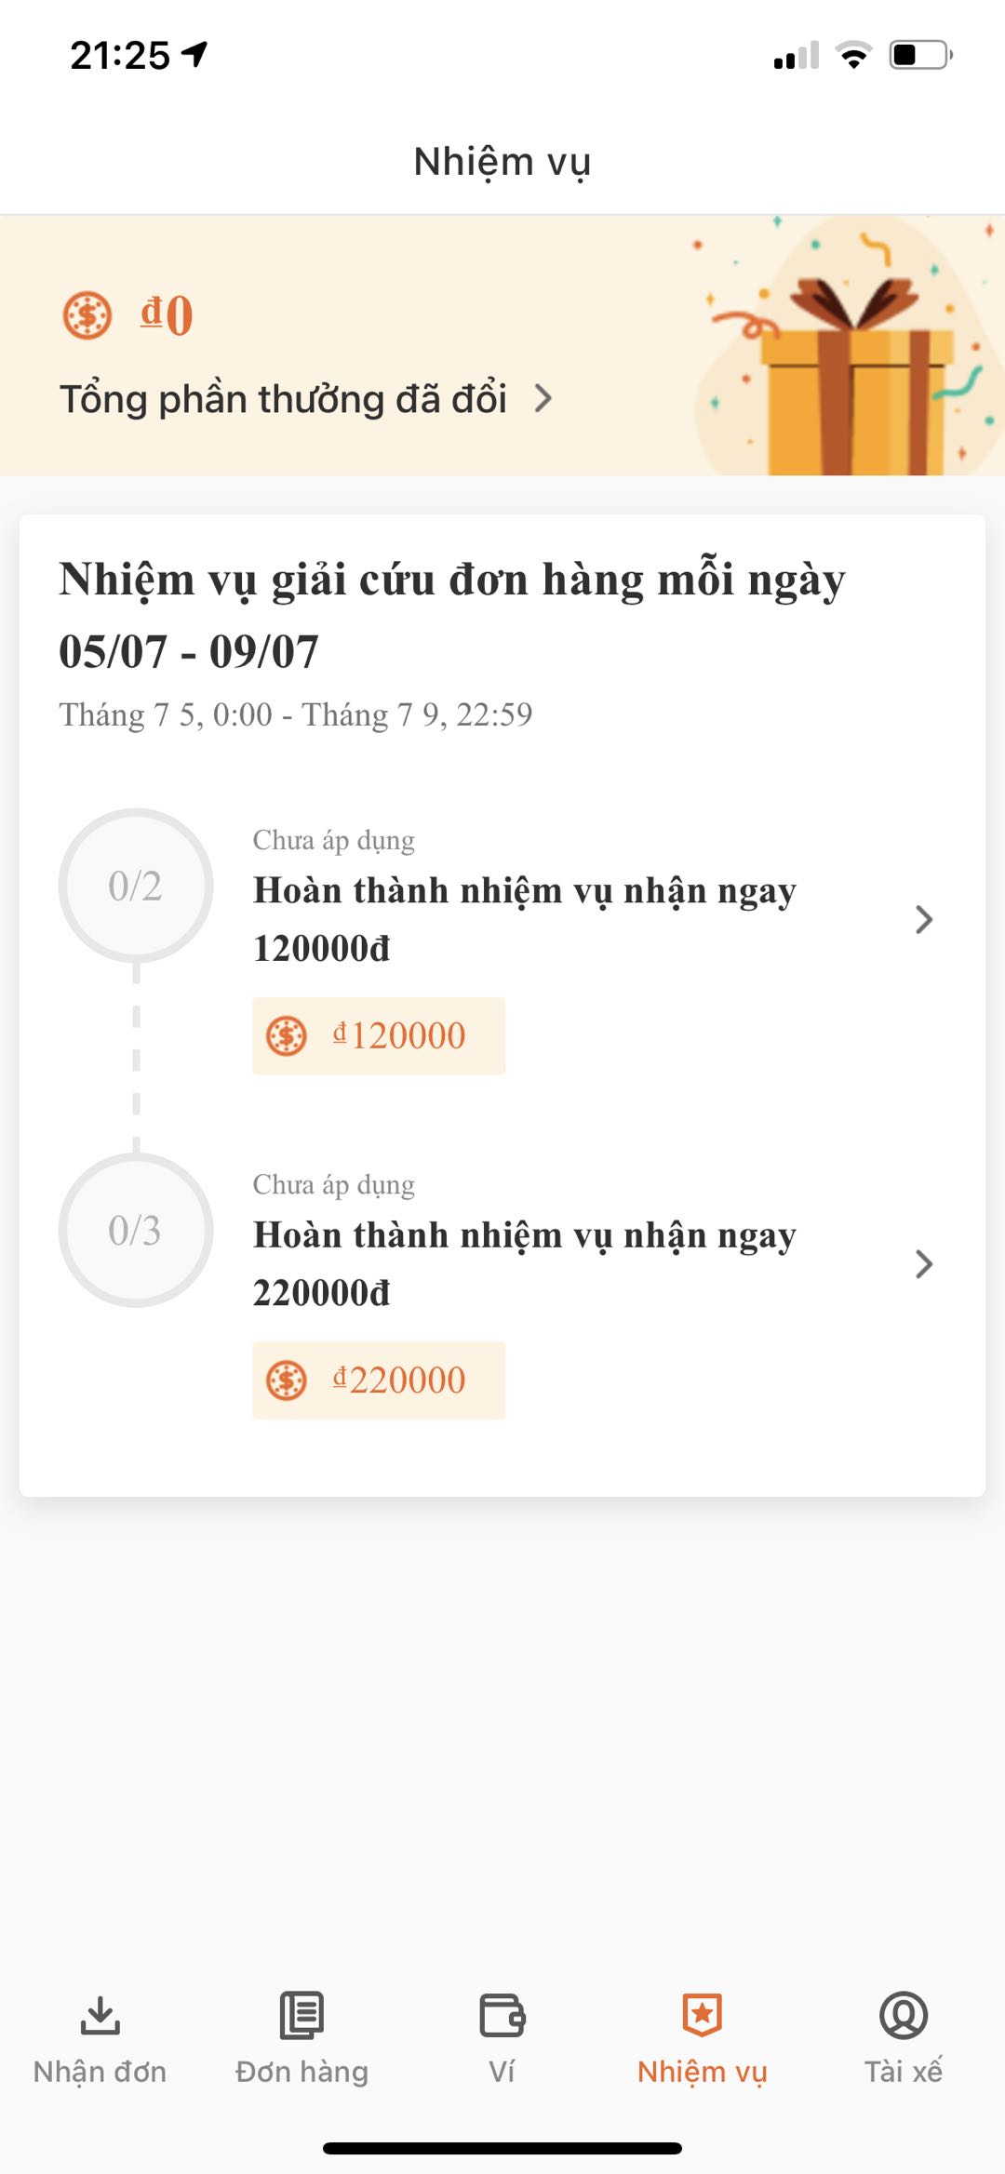Viewport: 1005px width, 2174px height.
Task: Tap the coin icon in đ120000 badge
Action: 287,1035
